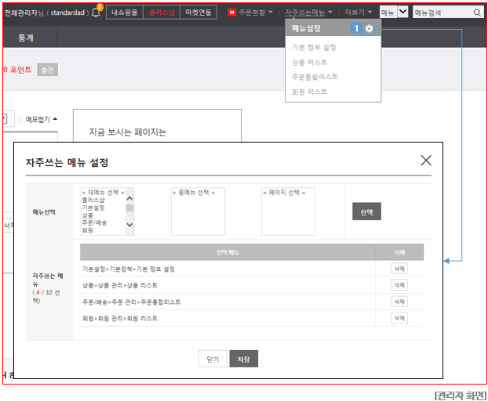This screenshot has height=401, width=488.
Task: Expand the 더보기 dropdown
Action: [370, 12]
